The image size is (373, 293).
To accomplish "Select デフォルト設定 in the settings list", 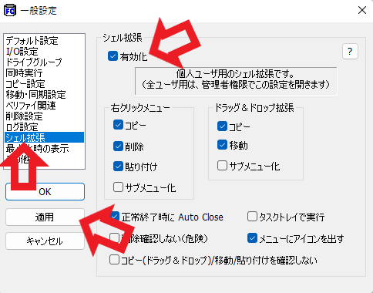I will click(45, 41).
